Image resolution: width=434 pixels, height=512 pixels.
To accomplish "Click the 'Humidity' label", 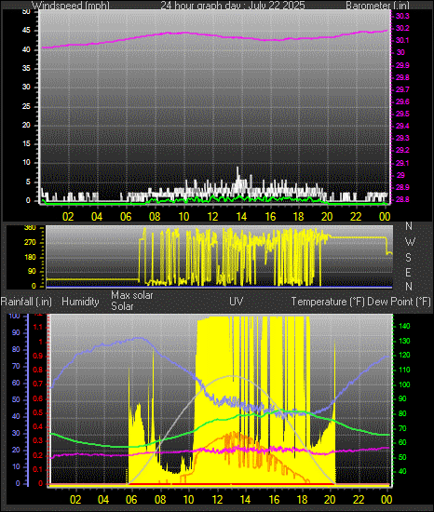I will (80, 302).
